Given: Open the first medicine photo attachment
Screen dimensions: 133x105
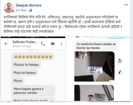Looking at the screenshot, I should click(94, 66).
